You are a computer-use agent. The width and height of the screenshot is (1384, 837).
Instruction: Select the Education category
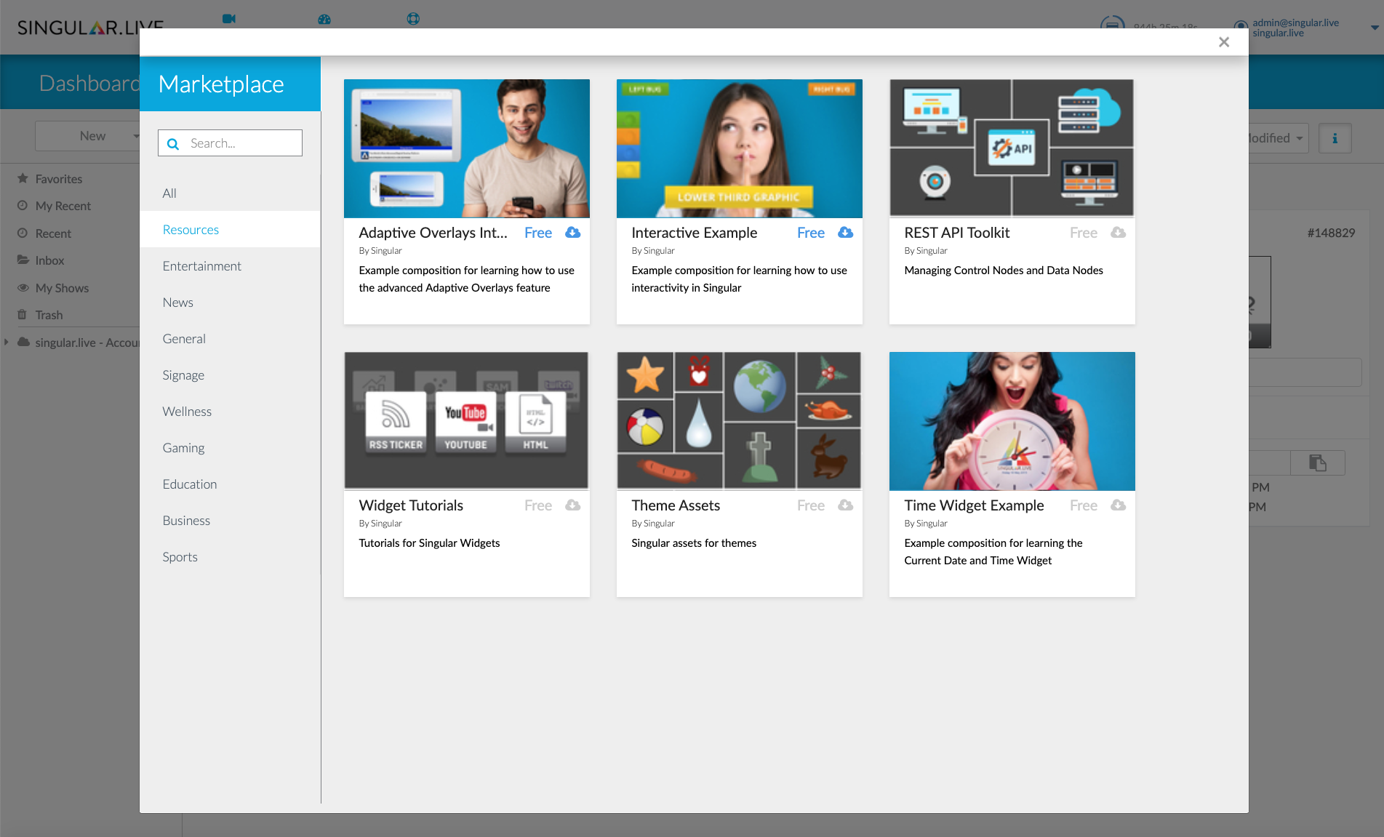pyautogui.click(x=230, y=484)
